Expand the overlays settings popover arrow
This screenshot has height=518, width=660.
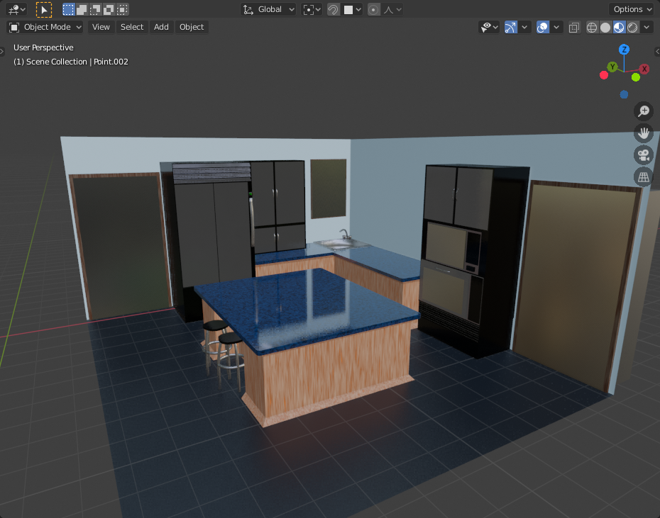click(x=556, y=28)
